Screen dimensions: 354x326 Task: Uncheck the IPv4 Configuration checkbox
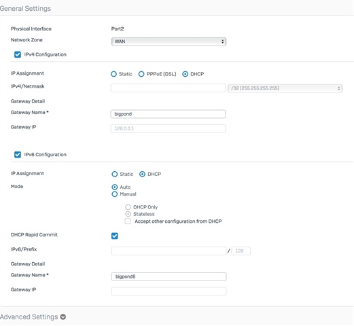tap(18, 54)
